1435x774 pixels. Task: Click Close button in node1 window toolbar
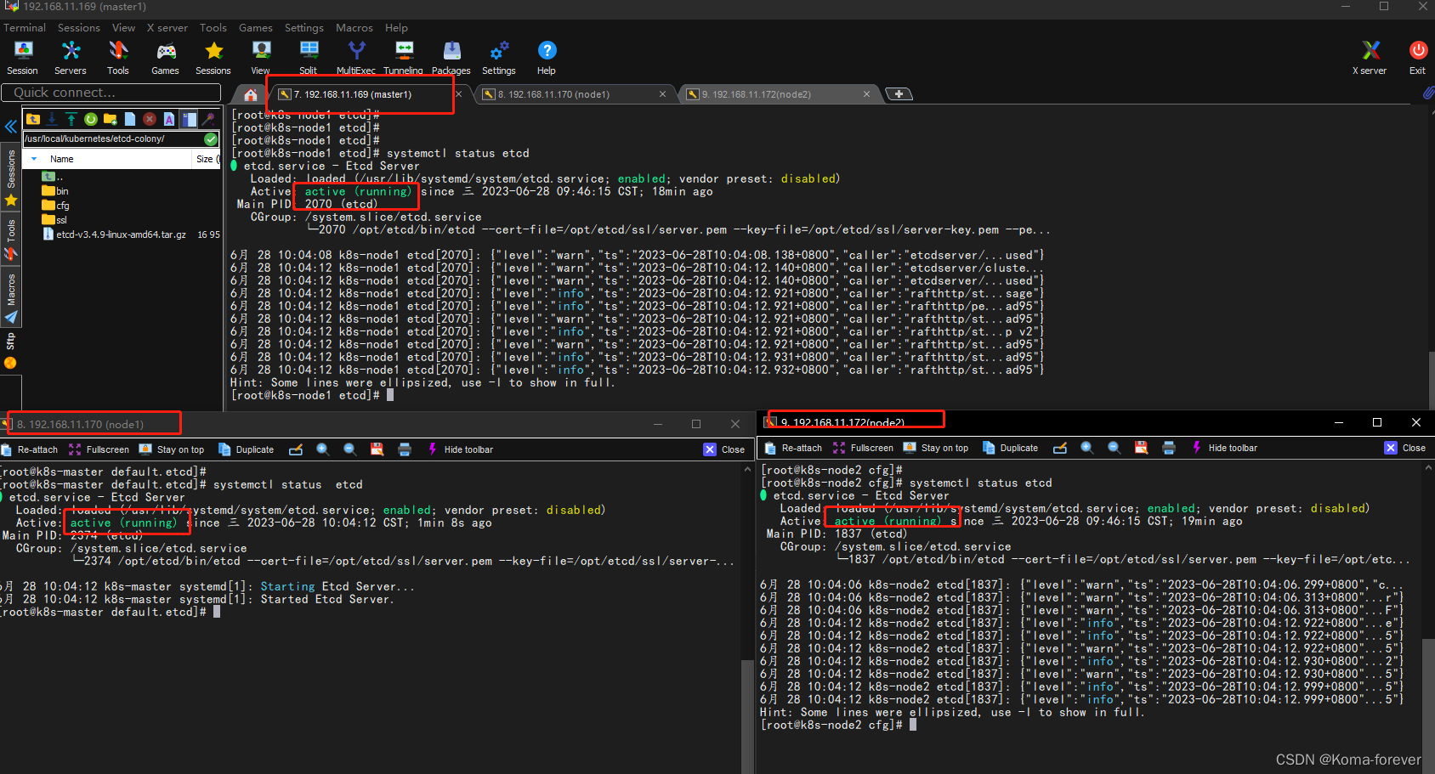click(x=724, y=449)
